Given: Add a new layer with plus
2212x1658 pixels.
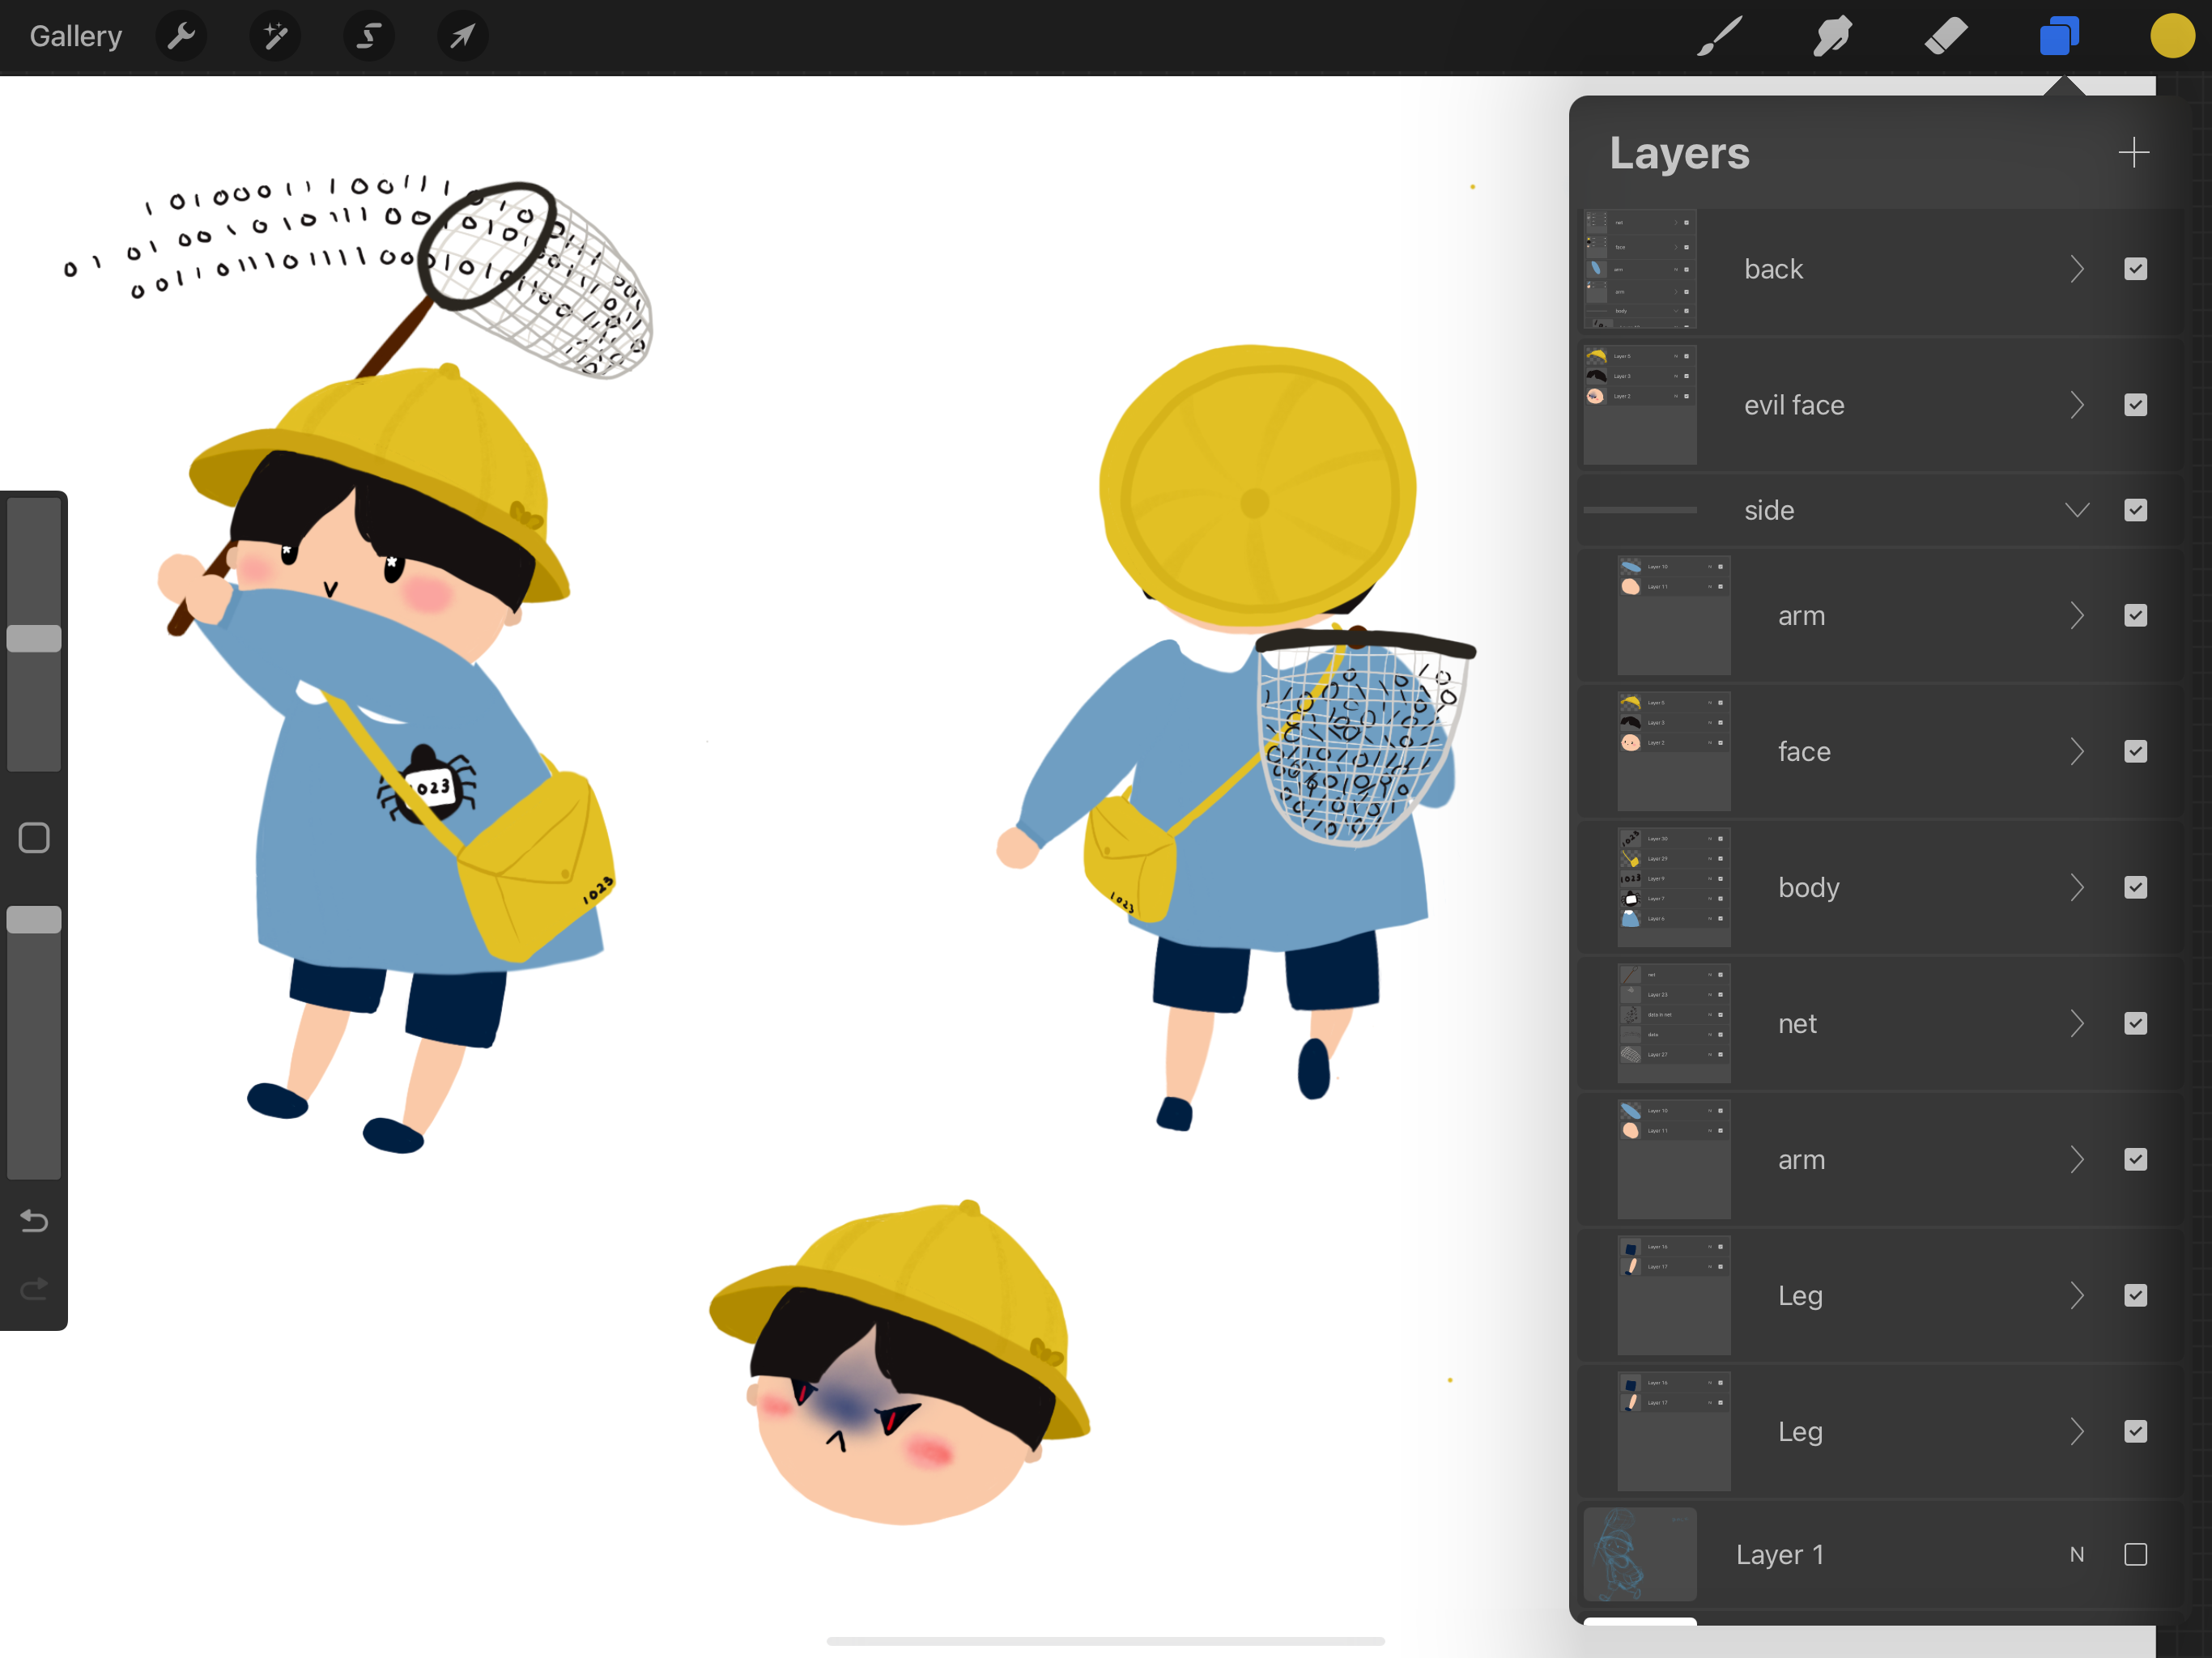Looking at the screenshot, I should [x=2133, y=153].
